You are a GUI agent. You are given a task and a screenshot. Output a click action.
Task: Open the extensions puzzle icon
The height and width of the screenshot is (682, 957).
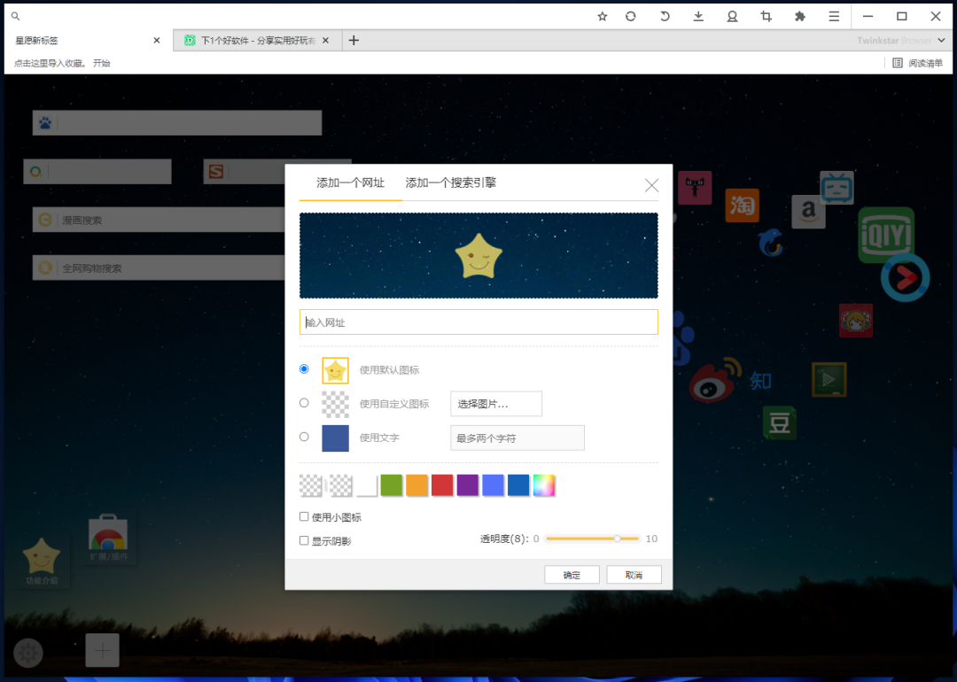tap(799, 16)
